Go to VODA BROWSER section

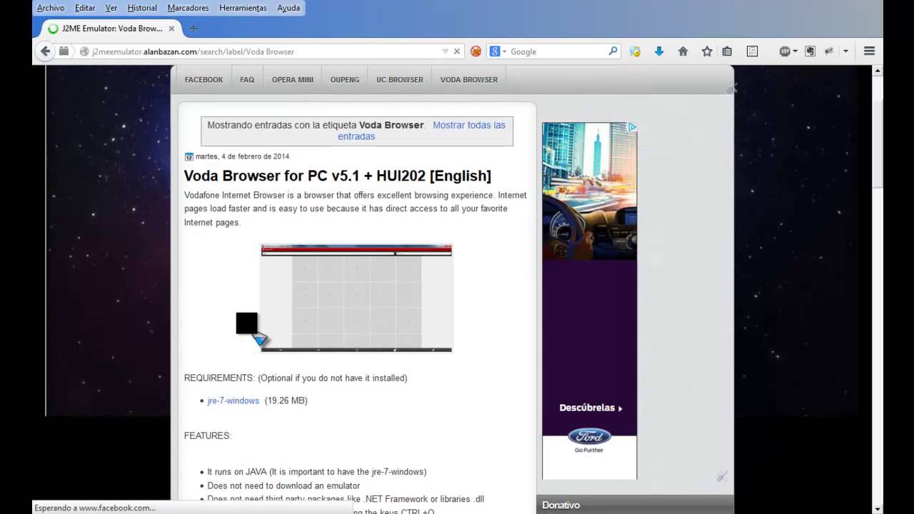469,79
